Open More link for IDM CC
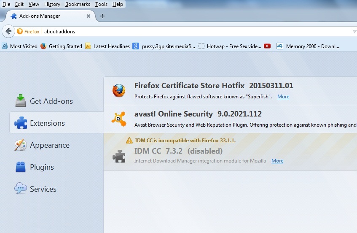Viewport: 357px width, 233px height. 277,161
